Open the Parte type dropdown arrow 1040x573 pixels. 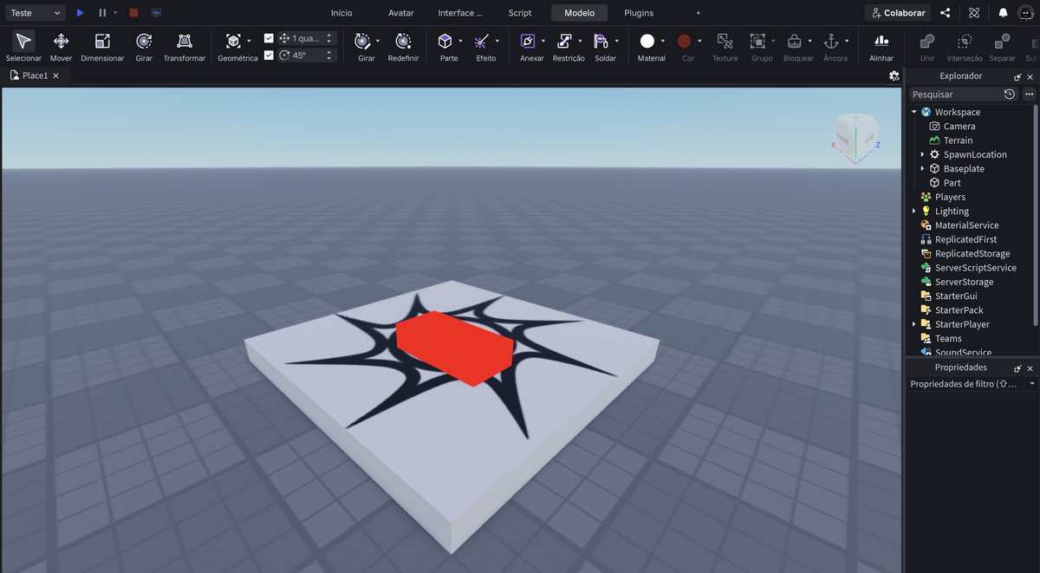pos(460,41)
